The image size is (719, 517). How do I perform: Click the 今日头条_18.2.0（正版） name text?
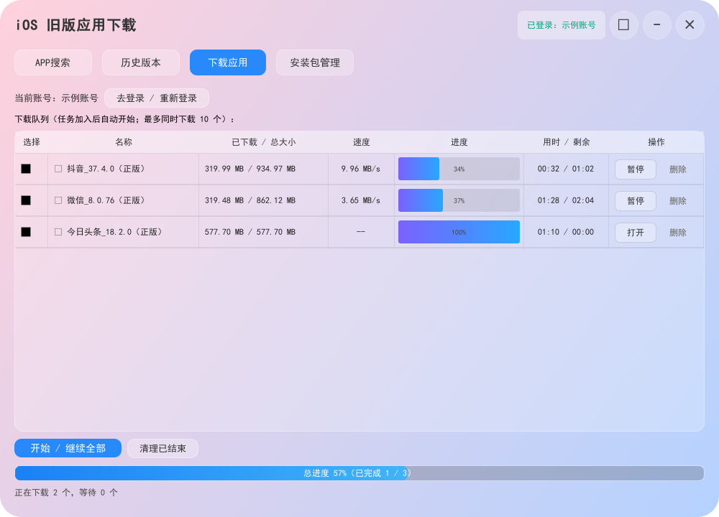click(x=116, y=232)
